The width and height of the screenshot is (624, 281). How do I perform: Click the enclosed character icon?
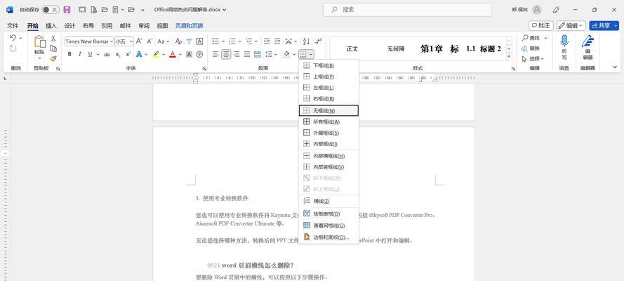[200, 54]
